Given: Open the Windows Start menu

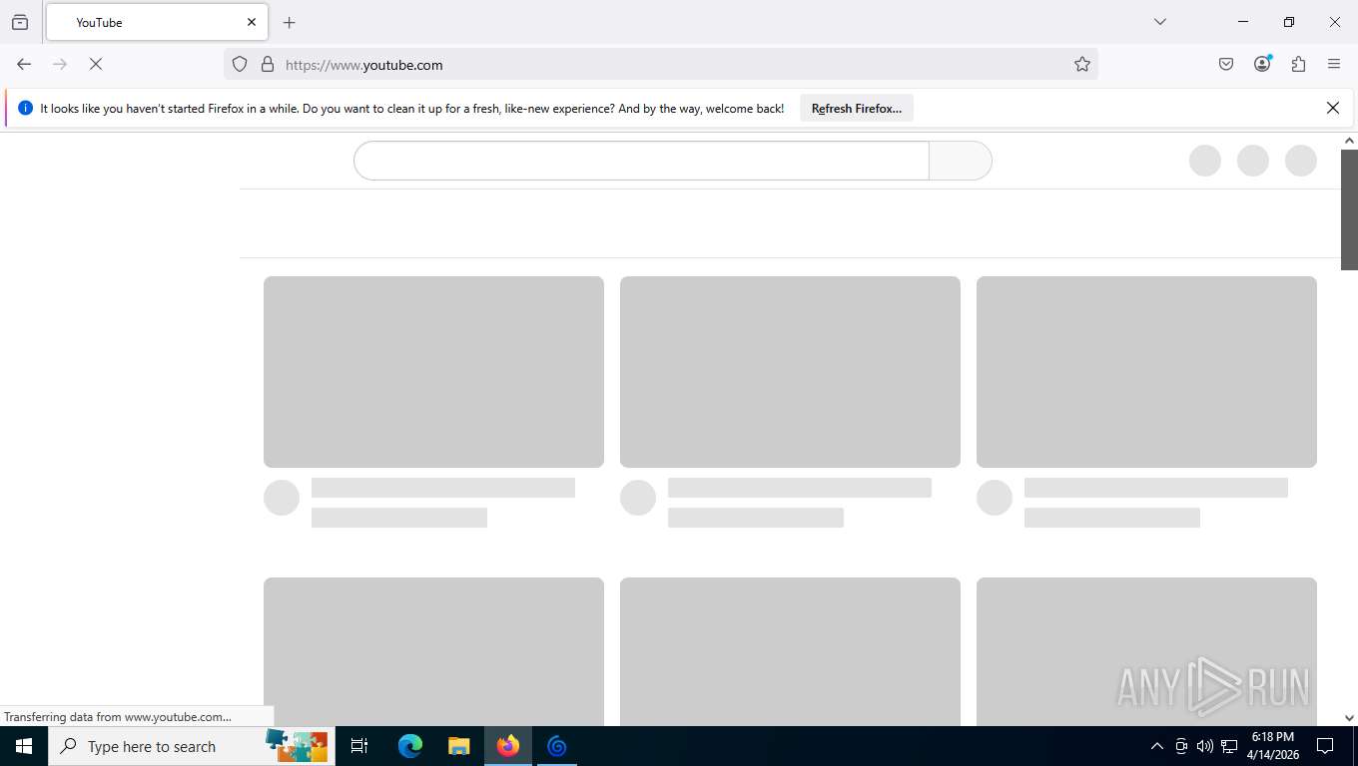Looking at the screenshot, I should coord(24,746).
